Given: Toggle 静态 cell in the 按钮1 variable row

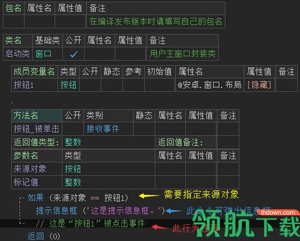Looking at the screenshot, I should pyautogui.click(x=112, y=85).
